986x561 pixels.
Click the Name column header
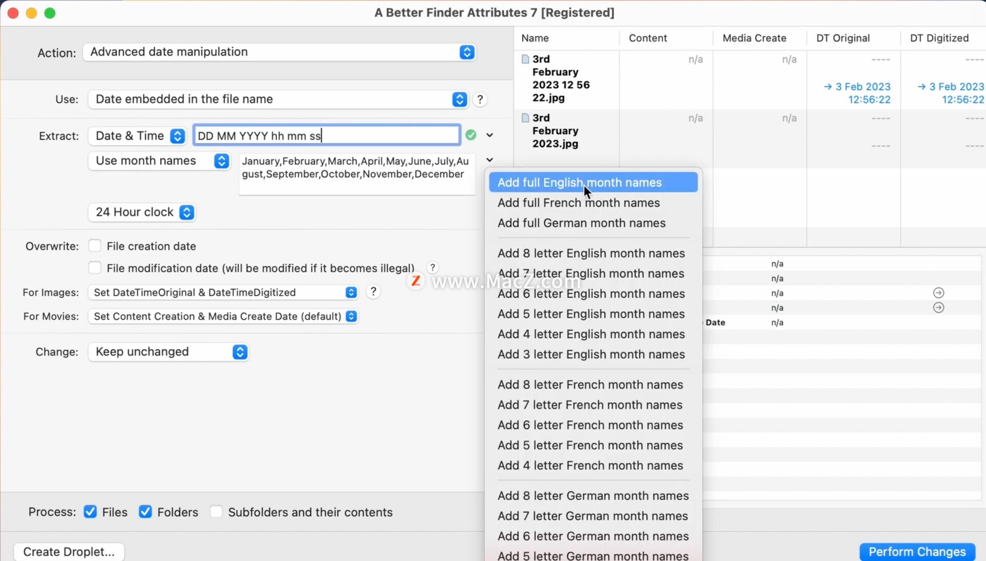point(566,38)
